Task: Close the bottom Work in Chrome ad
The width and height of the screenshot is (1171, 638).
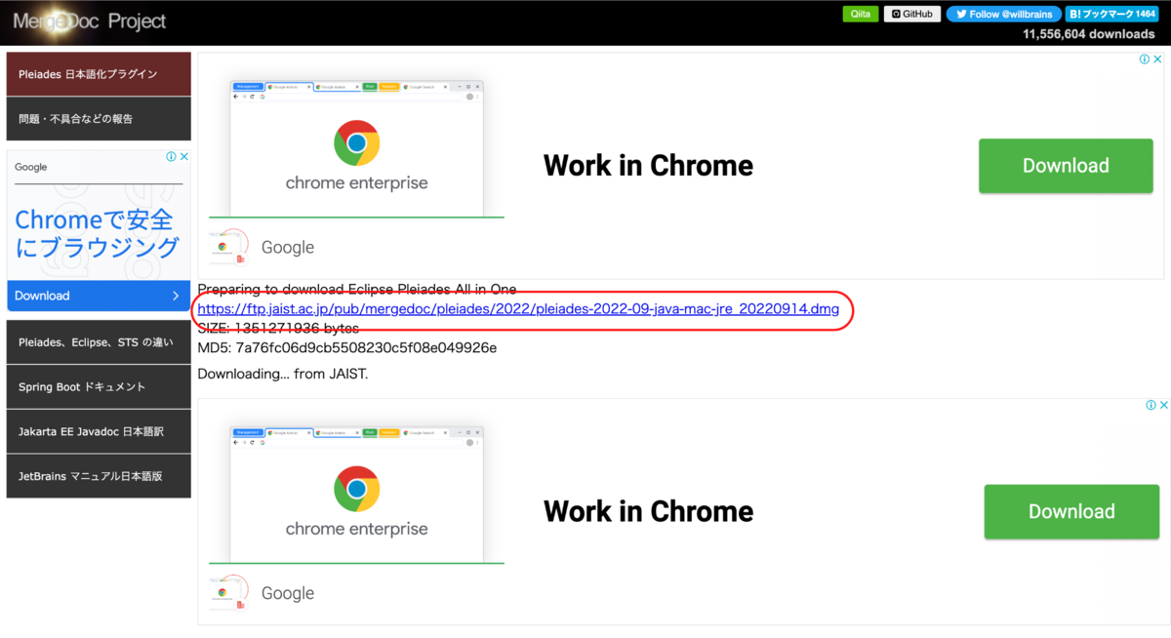Action: [x=1163, y=405]
